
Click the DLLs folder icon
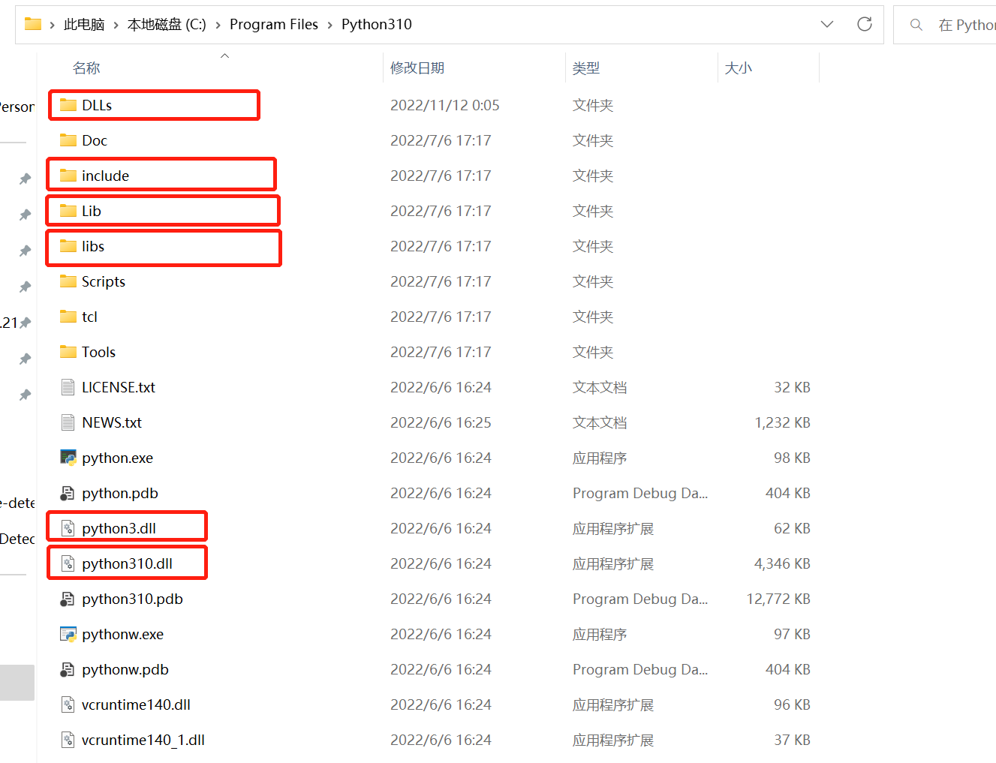pos(68,105)
